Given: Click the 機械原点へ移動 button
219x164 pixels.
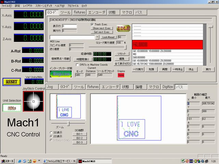Looking at the screenshot, I should point(61,59).
